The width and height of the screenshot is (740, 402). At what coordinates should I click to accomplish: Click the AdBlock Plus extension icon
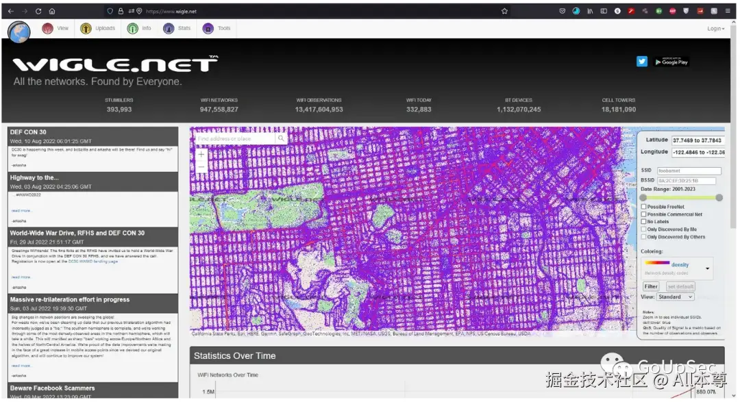tap(673, 11)
